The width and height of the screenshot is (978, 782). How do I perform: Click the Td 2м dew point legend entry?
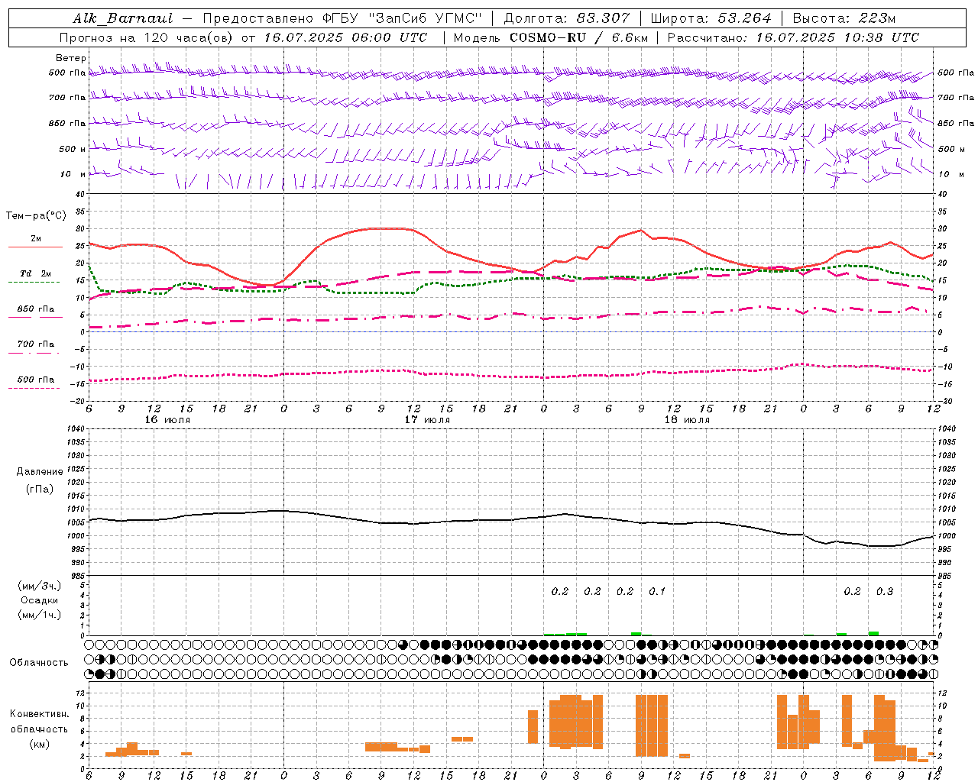point(36,273)
